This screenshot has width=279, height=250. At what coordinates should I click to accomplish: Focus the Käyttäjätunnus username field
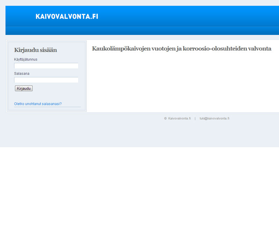pos(46,66)
